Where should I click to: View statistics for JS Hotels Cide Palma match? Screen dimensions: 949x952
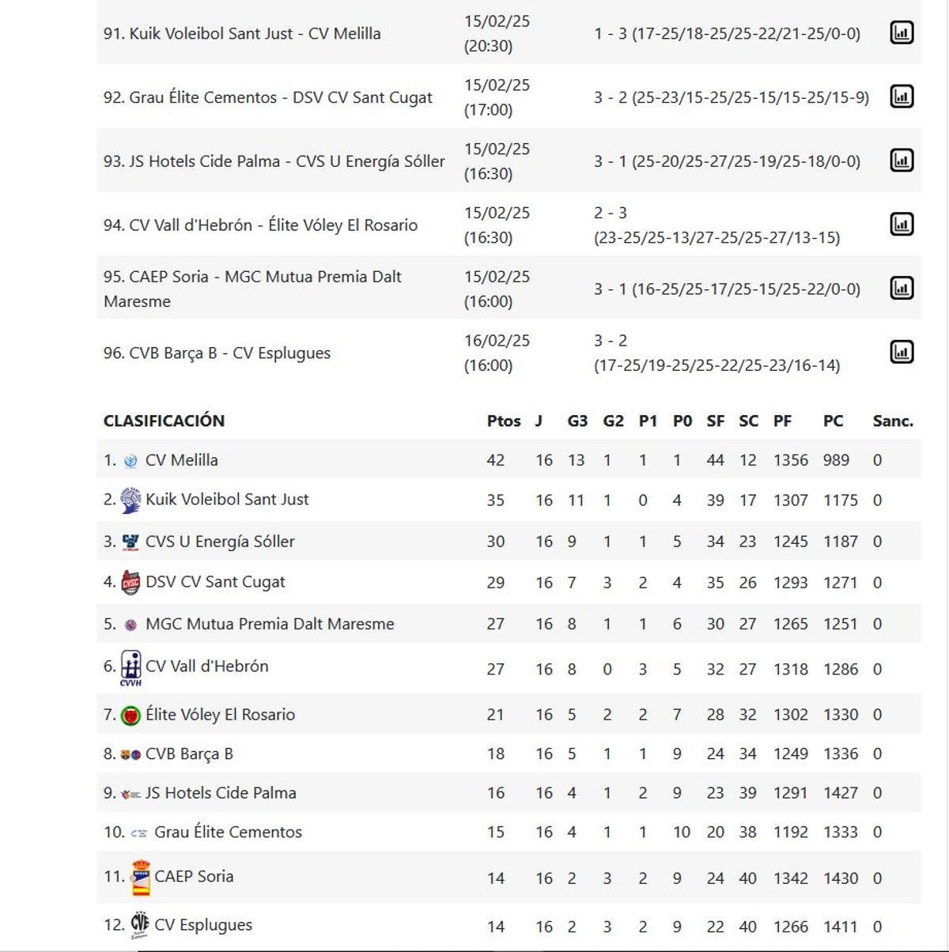point(902,161)
